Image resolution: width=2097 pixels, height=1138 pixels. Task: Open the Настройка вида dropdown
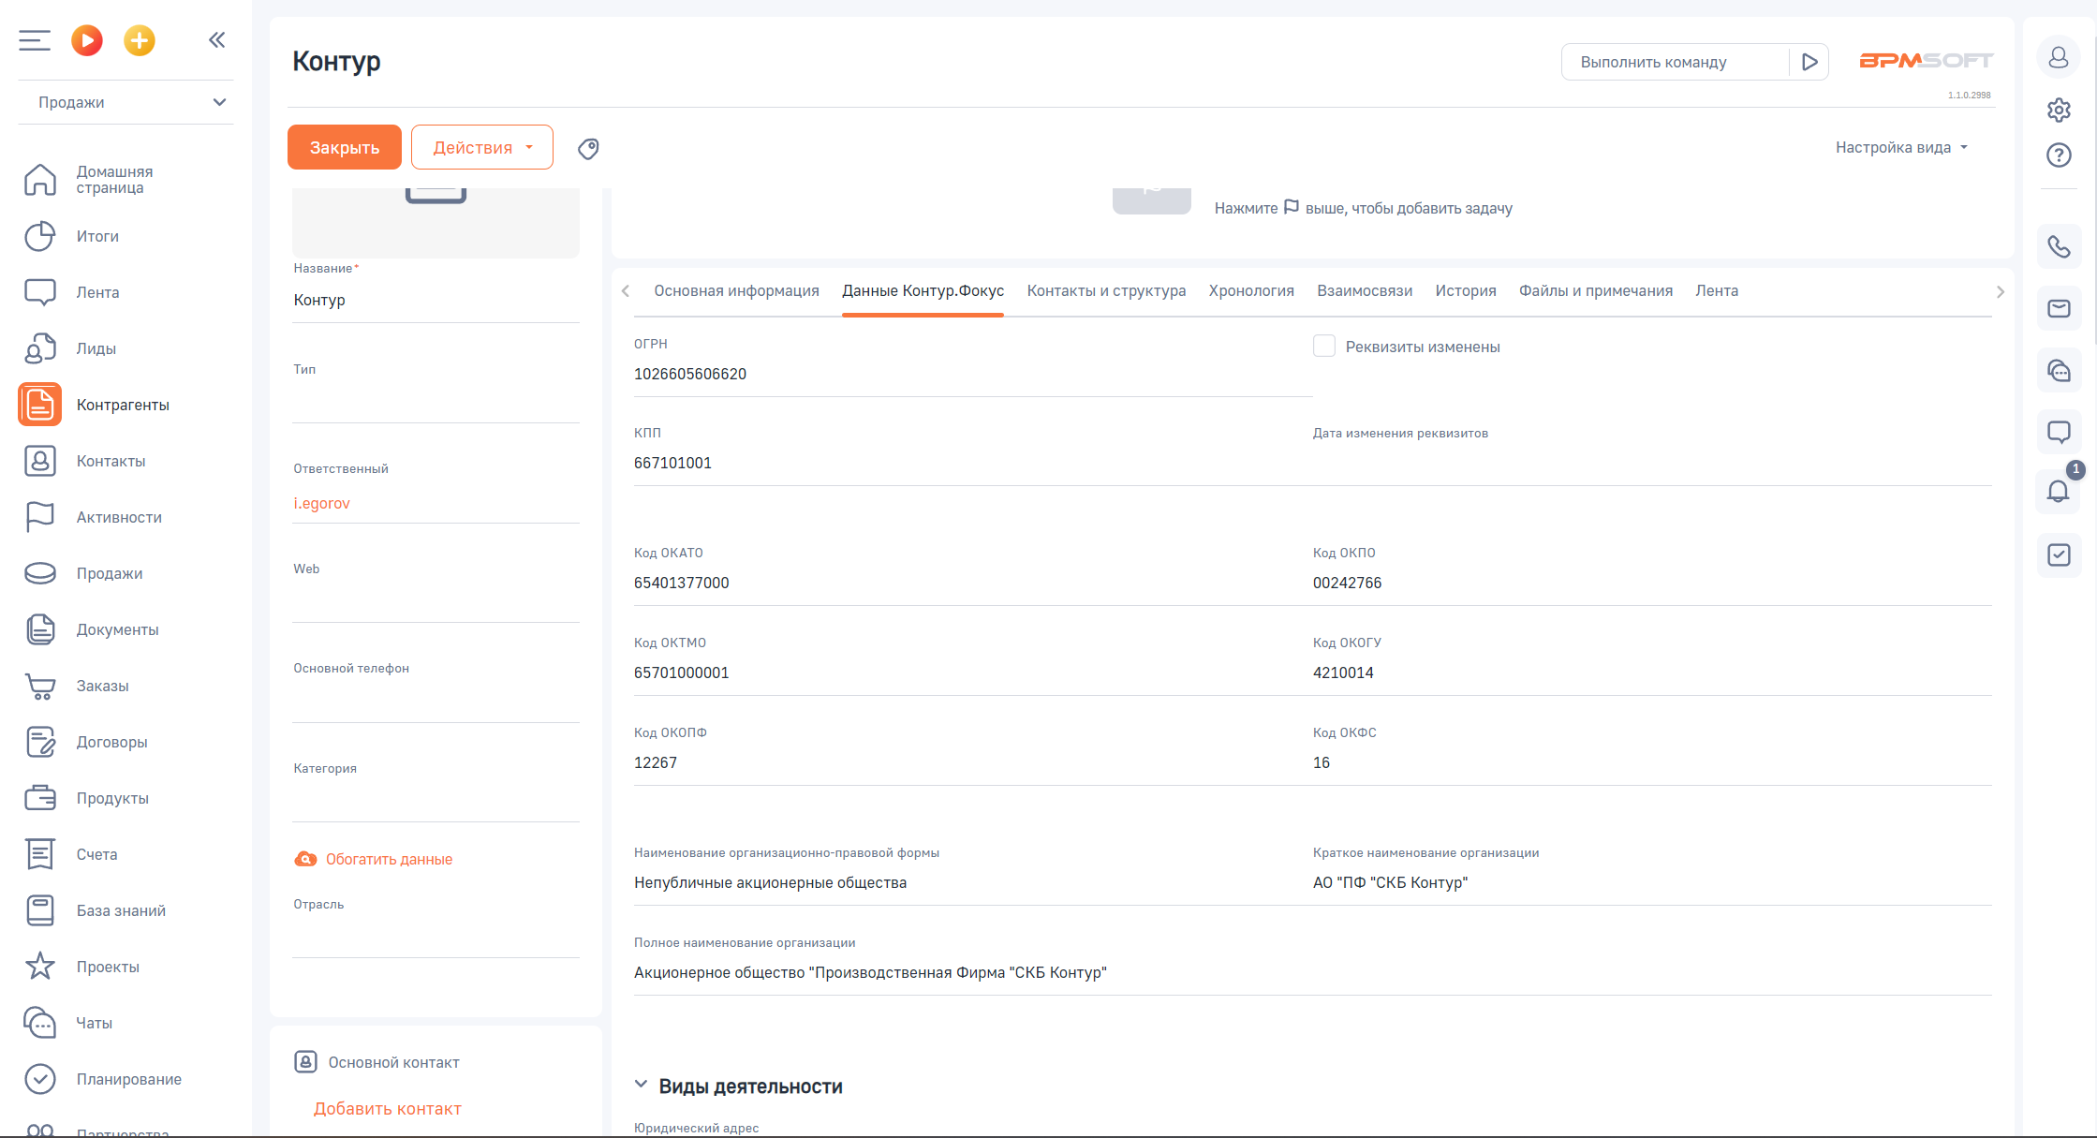point(1901,147)
